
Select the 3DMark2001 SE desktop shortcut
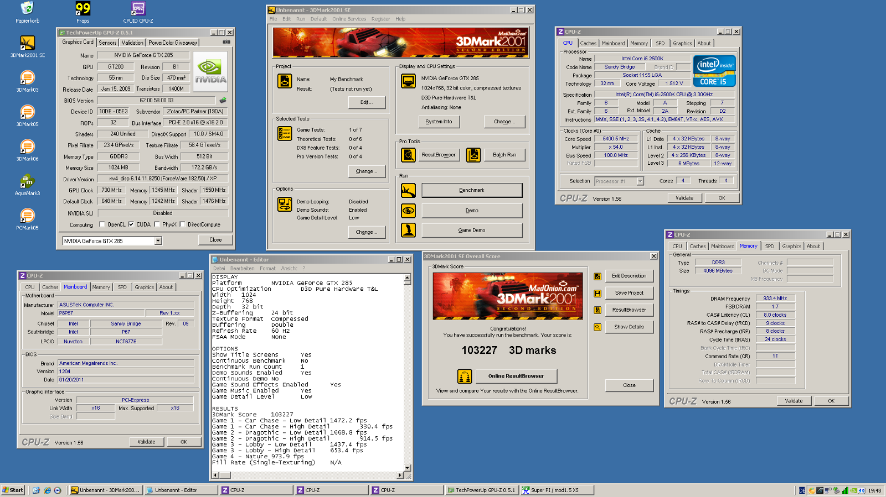click(27, 46)
